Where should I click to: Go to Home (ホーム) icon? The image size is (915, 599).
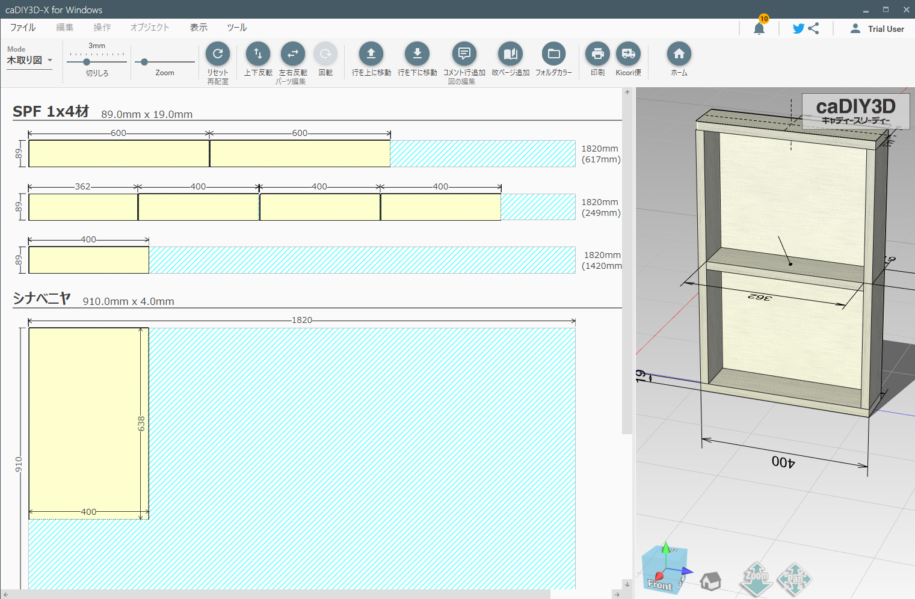pos(679,54)
